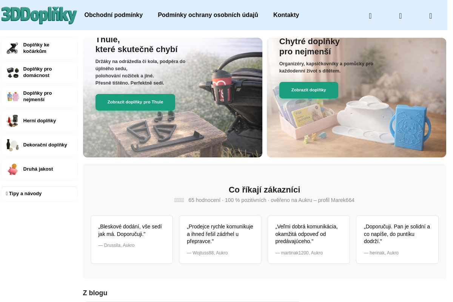The image size is (453, 302).
Task: Click the 'které skutečně chybí' banner headline
Action: click(136, 49)
